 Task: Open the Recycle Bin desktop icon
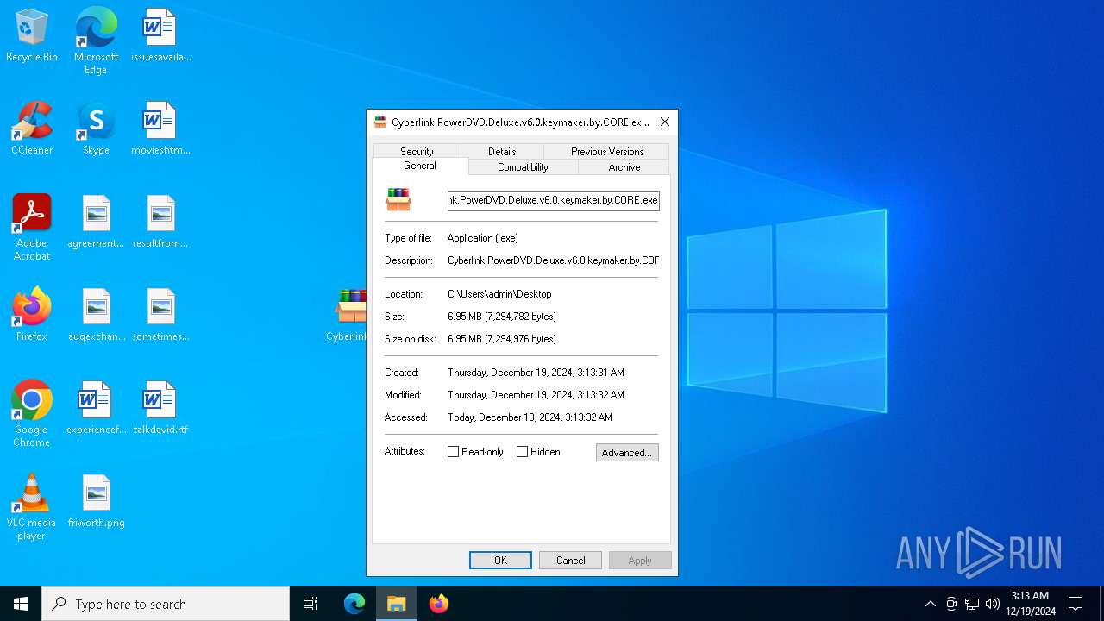[32, 36]
